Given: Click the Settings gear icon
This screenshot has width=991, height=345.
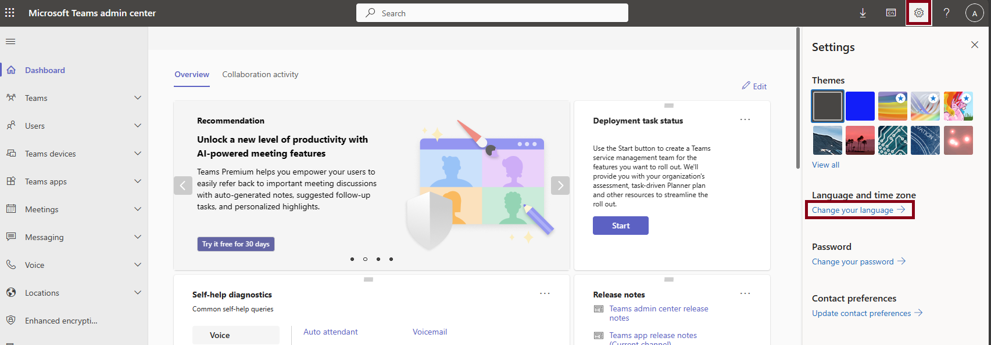Looking at the screenshot, I should (919, 13).
